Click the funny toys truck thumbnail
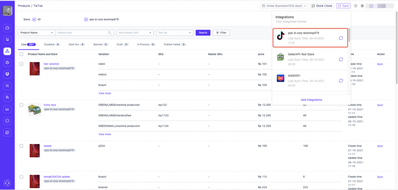 click(35, 110)
